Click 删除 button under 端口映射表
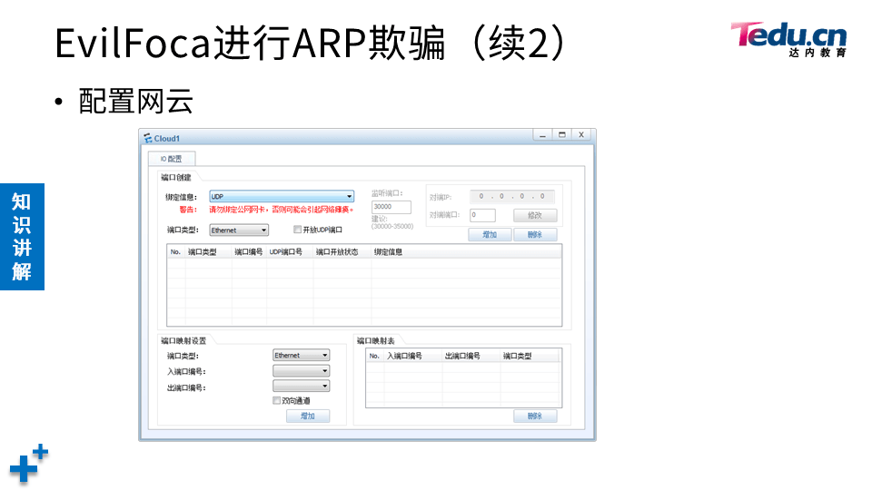872x490 pixels. [535, 416]
